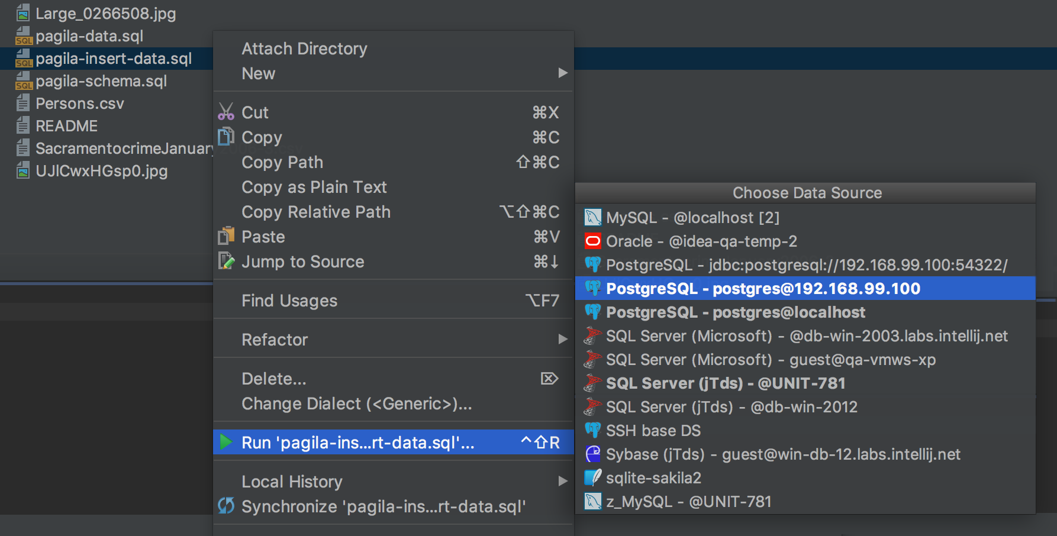Click the SQL Server jTds icon for @db-win-2012

[x=592, y=406]
